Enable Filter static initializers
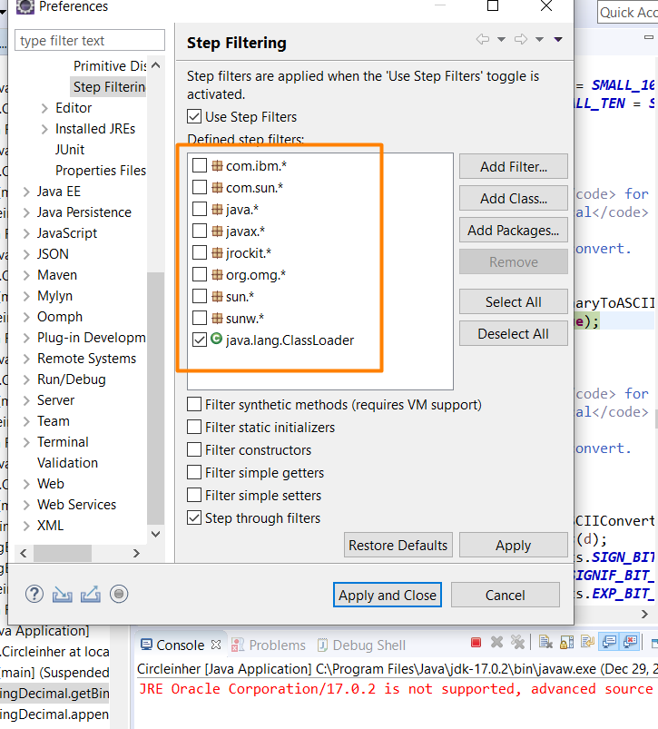The height and width of the screenshot is (729, 658). (x=194, y=427)
